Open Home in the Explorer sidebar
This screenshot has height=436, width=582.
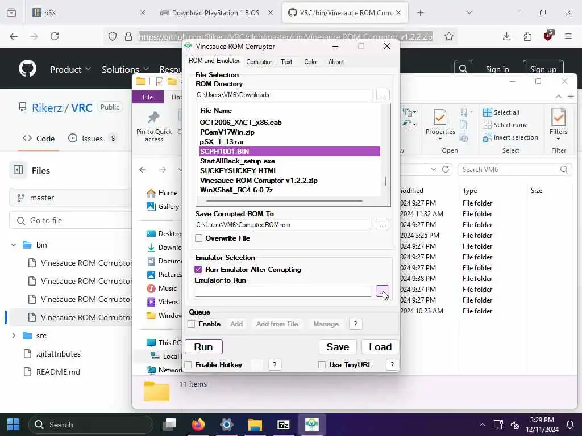point(162,193)
